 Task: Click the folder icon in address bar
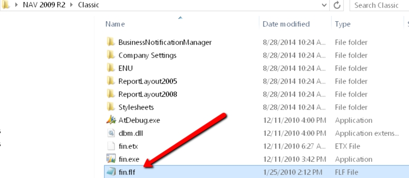[x=5, y=5]
